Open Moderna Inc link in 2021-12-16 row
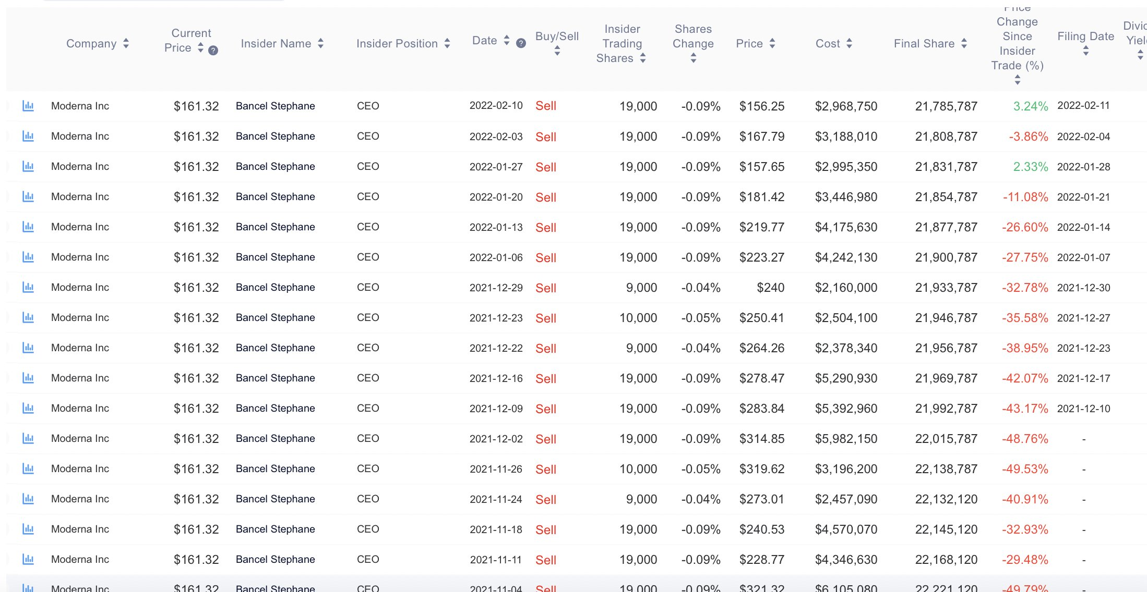This screenshot has height=592, width=1147. tap(80, 378)
